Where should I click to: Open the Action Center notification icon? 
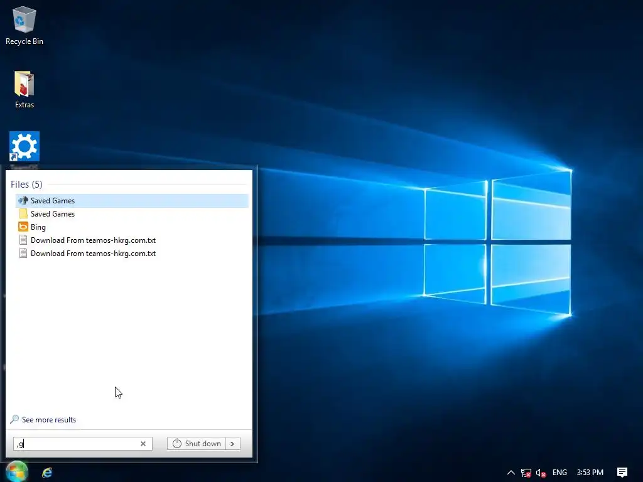tap(622, 473)
